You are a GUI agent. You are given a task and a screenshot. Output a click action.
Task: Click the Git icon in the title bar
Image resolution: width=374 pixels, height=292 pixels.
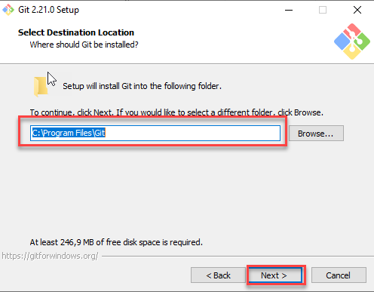(x=8, y=10)
